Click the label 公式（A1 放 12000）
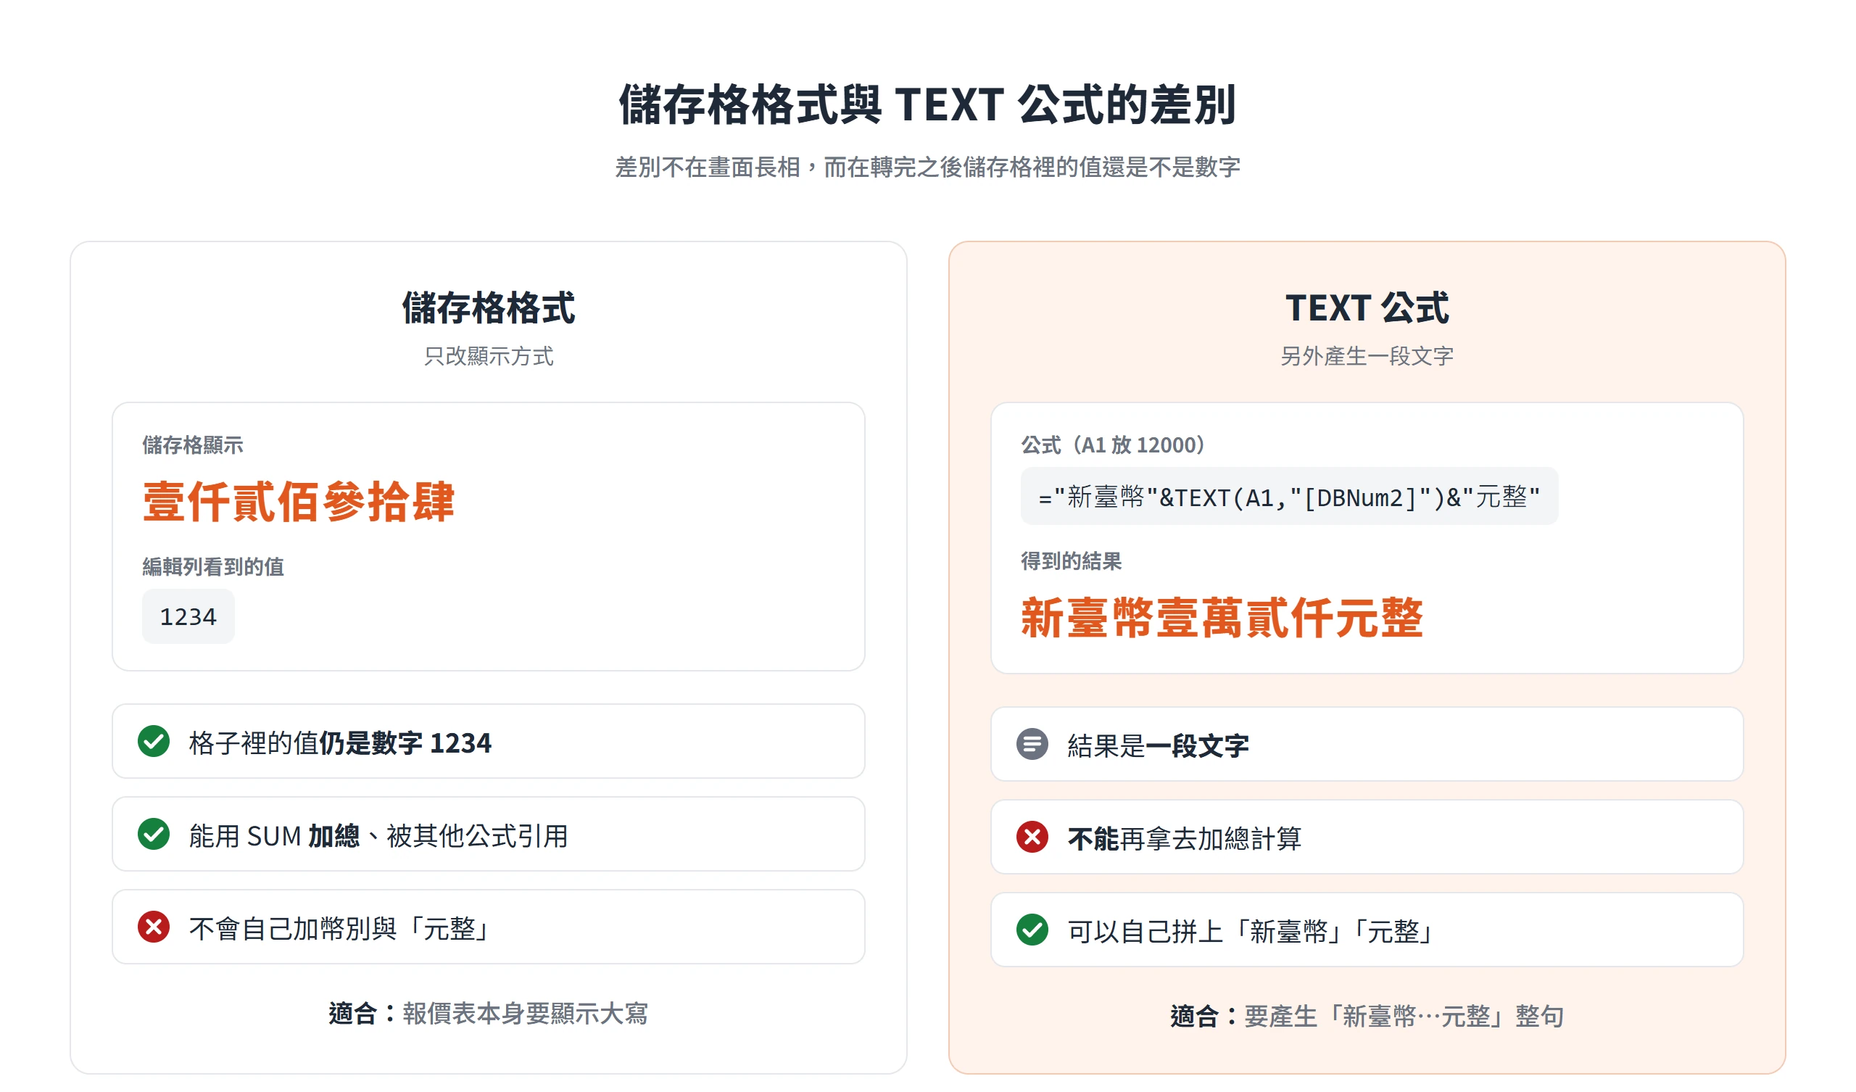1856x1092 pixels. [1114, 445]
